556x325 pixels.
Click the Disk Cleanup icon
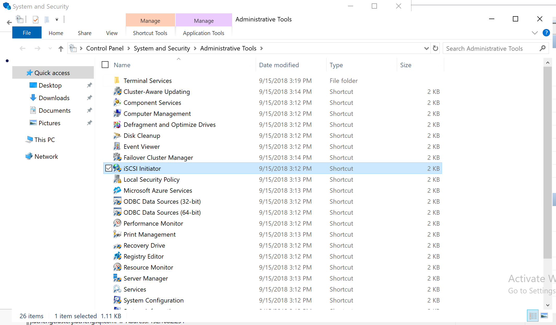117,135
